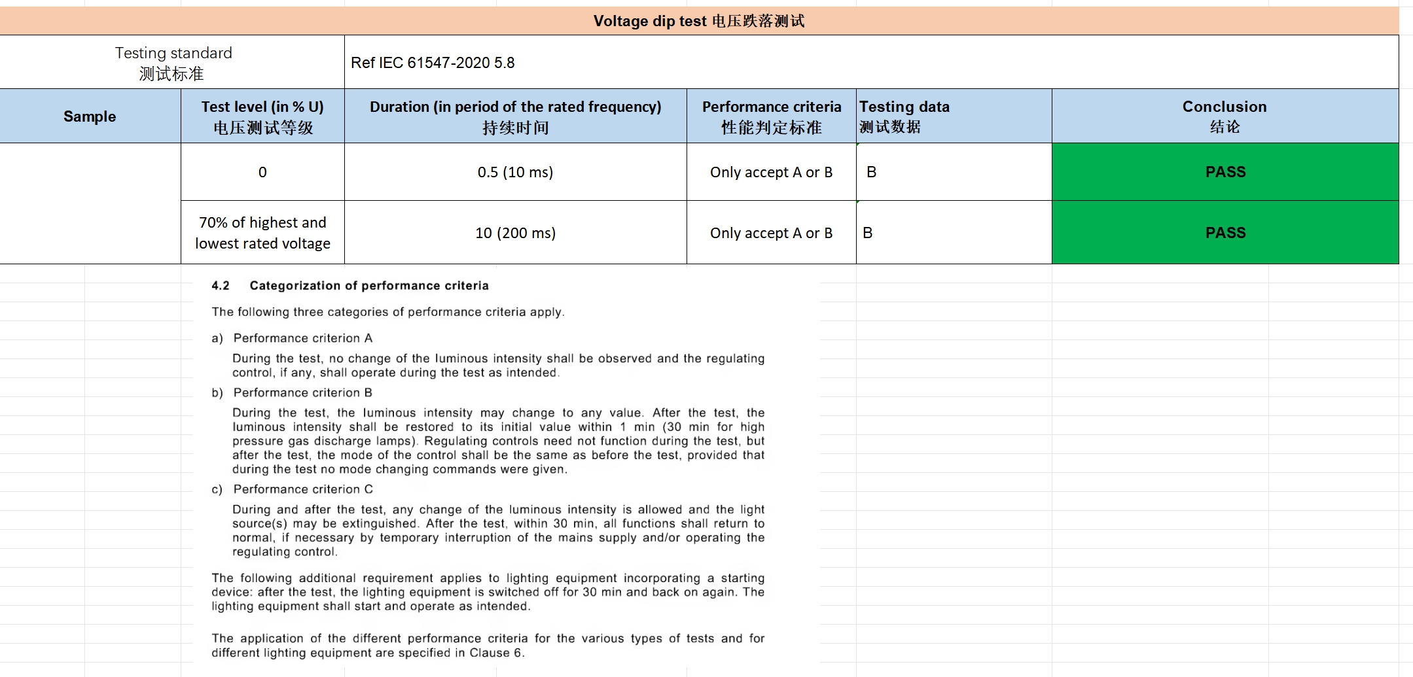Click the 'Duration' column header cell

pos(516,116)
